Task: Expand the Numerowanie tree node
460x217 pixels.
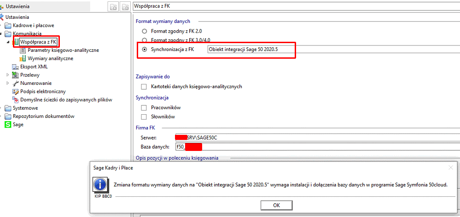Action: tap(8, 83)
